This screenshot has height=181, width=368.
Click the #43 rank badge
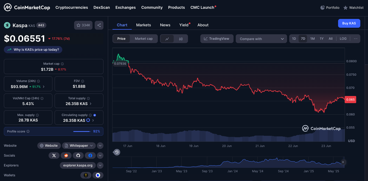coord(41,25)
